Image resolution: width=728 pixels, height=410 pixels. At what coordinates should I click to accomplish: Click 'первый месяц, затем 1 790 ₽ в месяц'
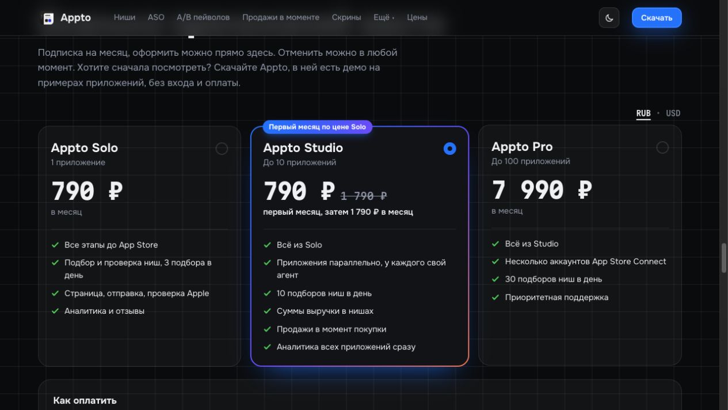[338, 212]
